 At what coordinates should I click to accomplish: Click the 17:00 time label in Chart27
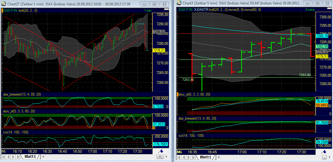click(x=92, y=151)
